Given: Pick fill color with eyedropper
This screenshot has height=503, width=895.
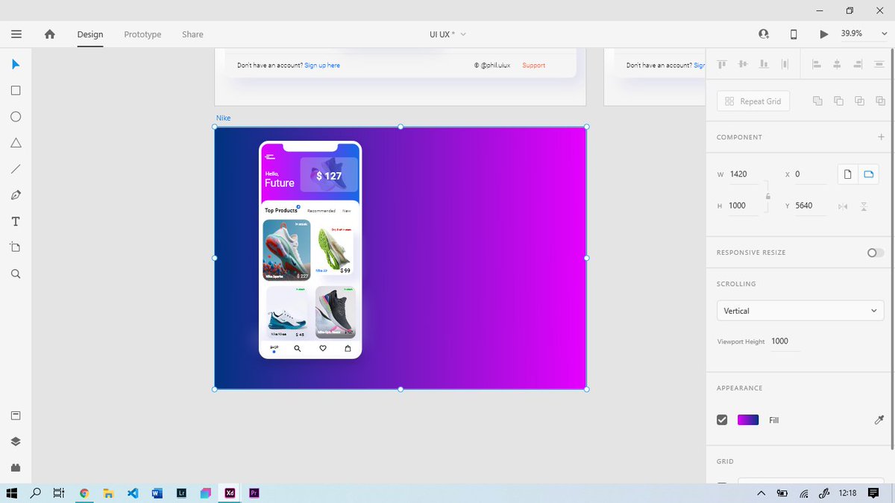Looking at the screenshot, I should (x=879, y=420).
